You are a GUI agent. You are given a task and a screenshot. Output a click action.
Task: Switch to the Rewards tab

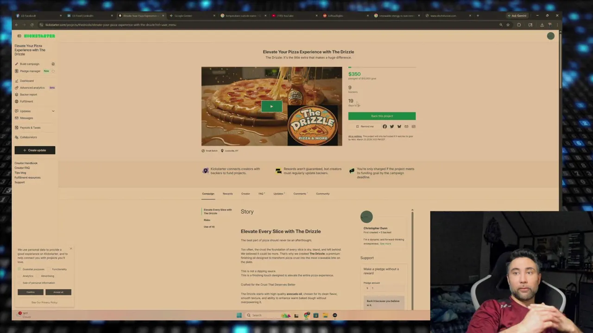pos(227,194)
